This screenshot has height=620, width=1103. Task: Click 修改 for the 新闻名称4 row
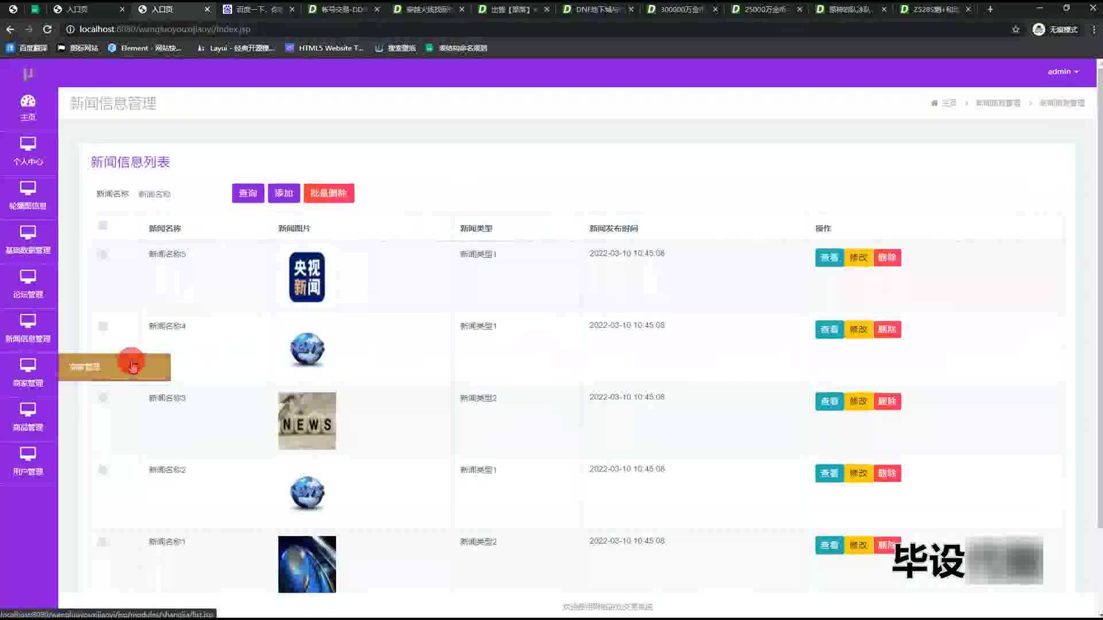click(858, 330)
